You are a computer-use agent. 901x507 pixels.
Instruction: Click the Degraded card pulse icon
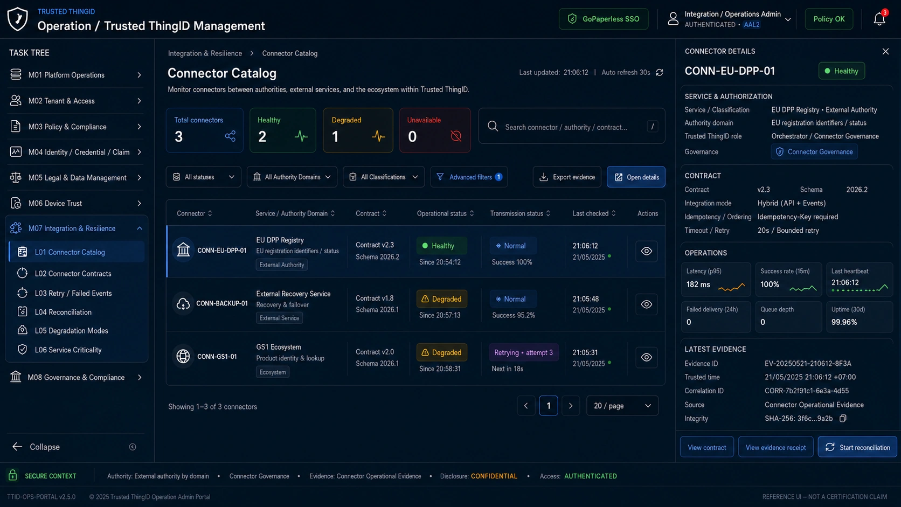(x=378, y=136)
